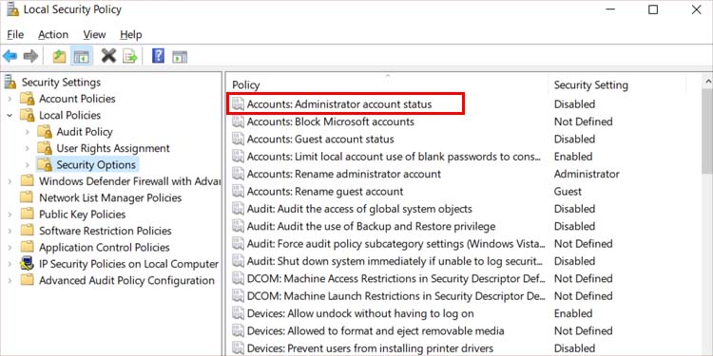Click the Audit Policy folder icon
This screenshot has height=356, width=713.
[45, 132]
